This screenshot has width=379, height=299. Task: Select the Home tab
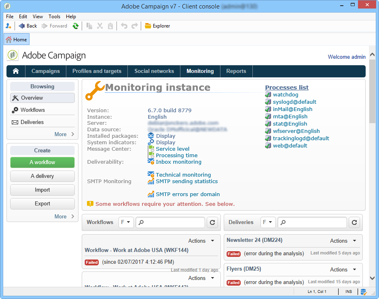(x=17, y=39)
